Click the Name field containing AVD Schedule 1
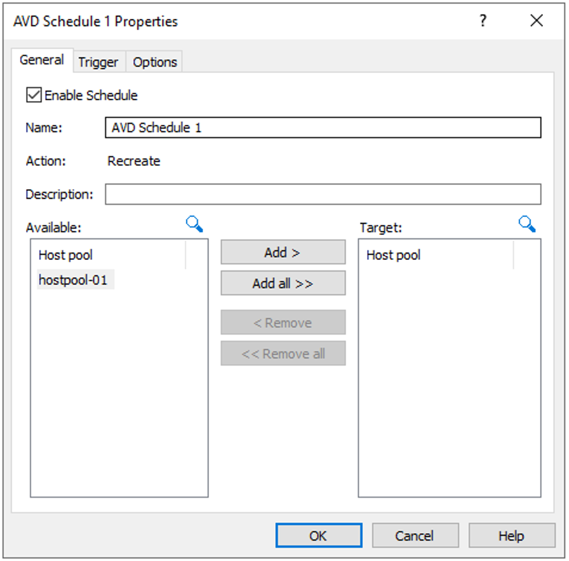The height and width of the screenshot is (561, 569). (x=323, y=128)
